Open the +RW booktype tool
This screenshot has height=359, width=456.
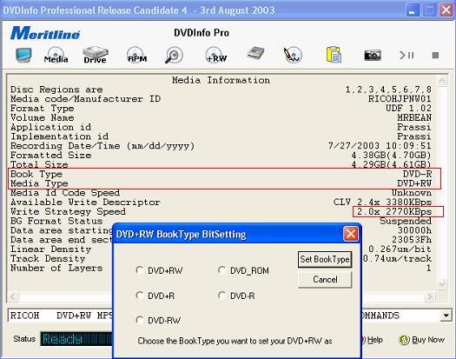pos(215,55)
